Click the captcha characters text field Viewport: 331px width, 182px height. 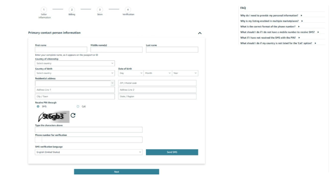tap(89, 130)
